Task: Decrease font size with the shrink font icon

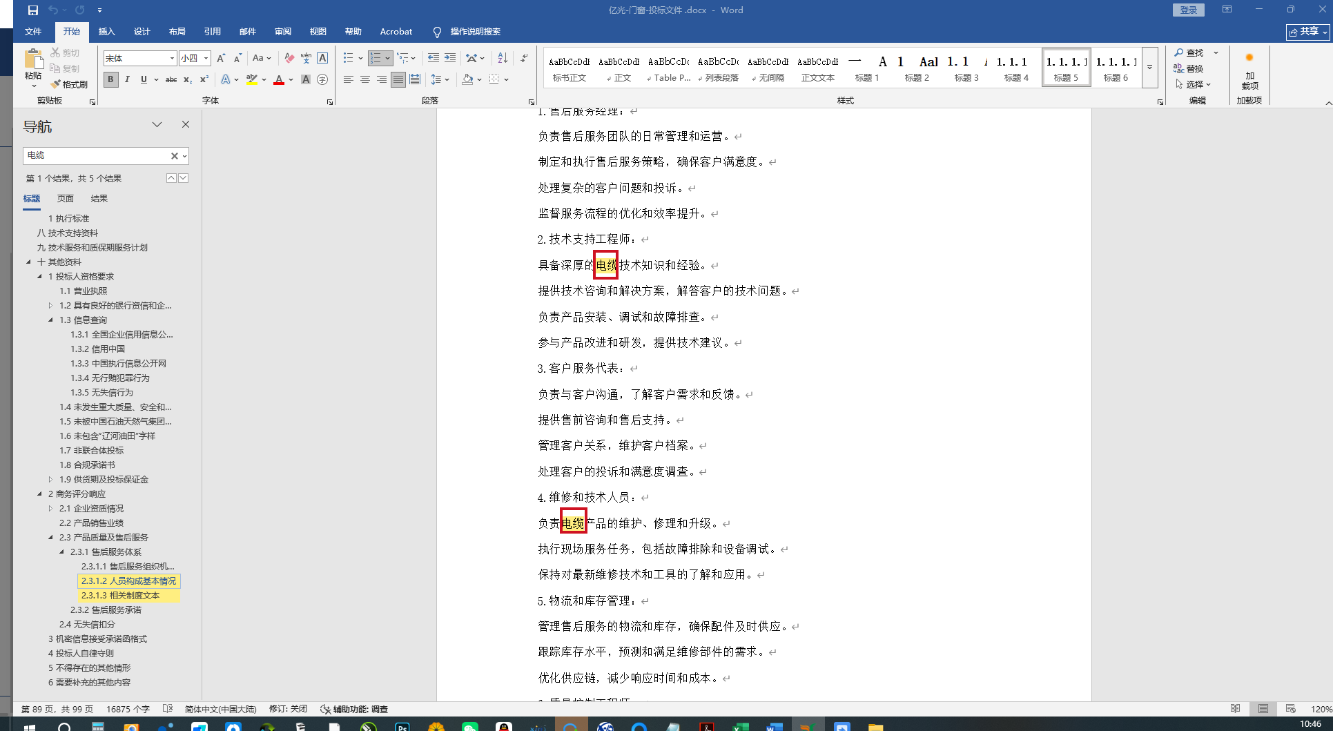Action: pos(237,59)
